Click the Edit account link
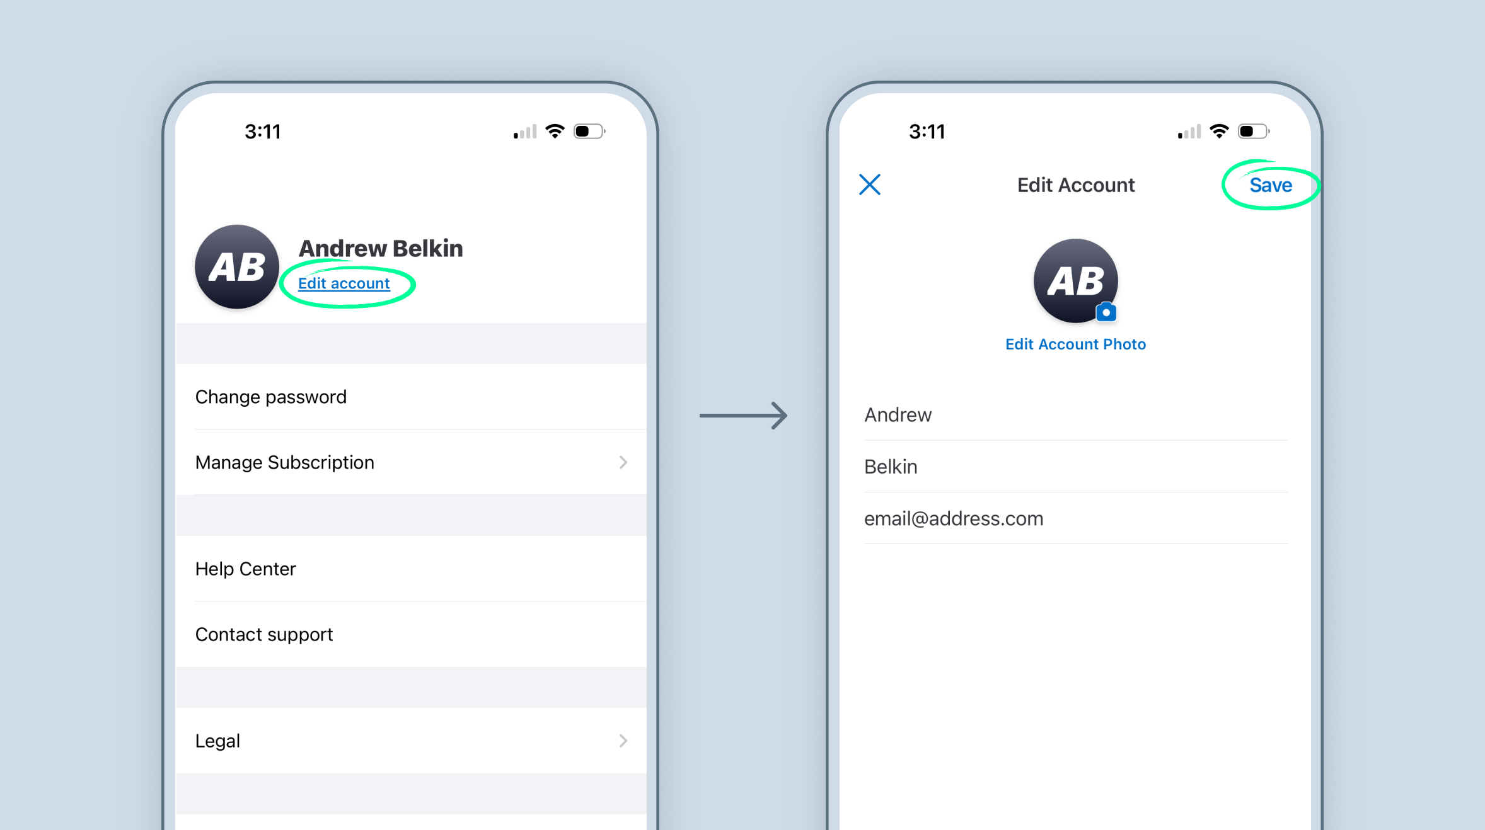Image resolution: width=1485 pixels, height=830 pixels. point(344,283)
